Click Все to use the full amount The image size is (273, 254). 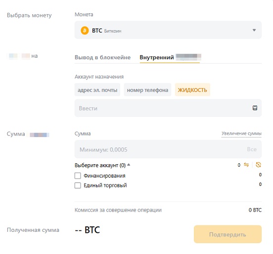point(252,149)
